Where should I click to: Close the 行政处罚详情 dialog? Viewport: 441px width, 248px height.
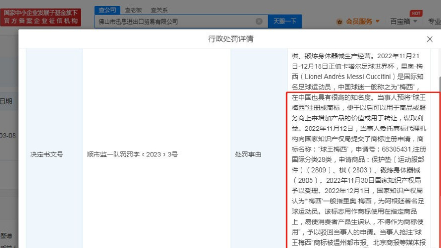[429, 39]
